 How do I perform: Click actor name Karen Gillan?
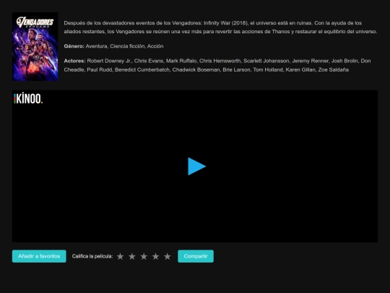coord(300,69)
